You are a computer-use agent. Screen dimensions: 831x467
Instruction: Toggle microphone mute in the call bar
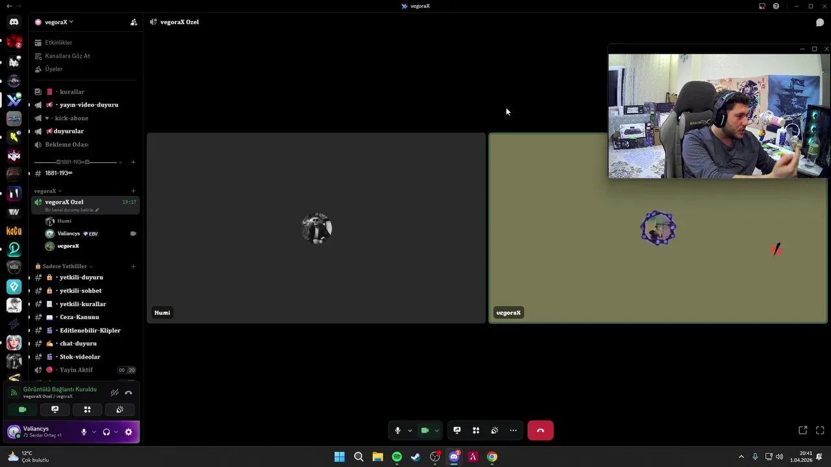(x=397, y=430)
